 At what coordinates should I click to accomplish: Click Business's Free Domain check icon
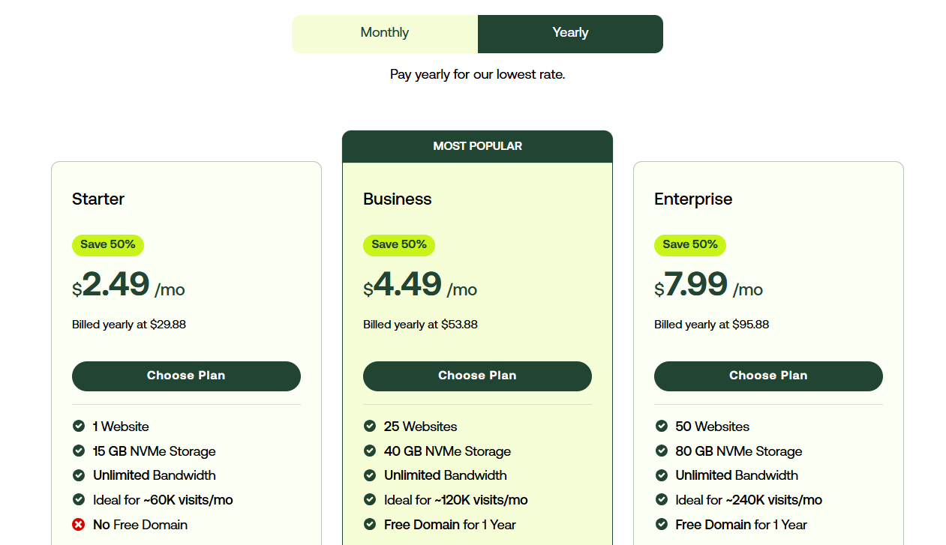pyautogui.click(x=370, y=524)
